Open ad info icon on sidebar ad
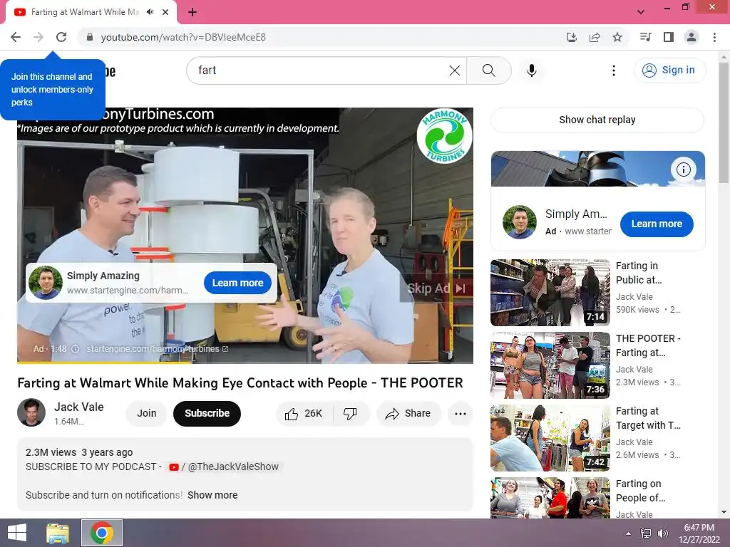Image resolution: width=730 pixels, height=547 pixels. pos(683,170)
